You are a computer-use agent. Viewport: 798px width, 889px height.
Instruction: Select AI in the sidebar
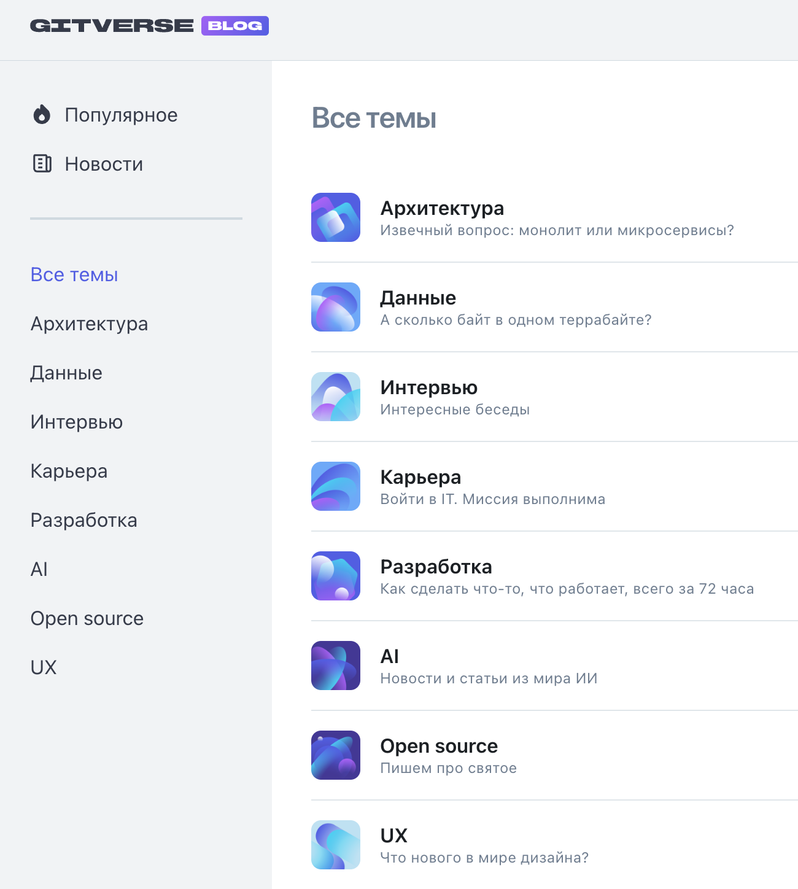(x=39, y=569)
